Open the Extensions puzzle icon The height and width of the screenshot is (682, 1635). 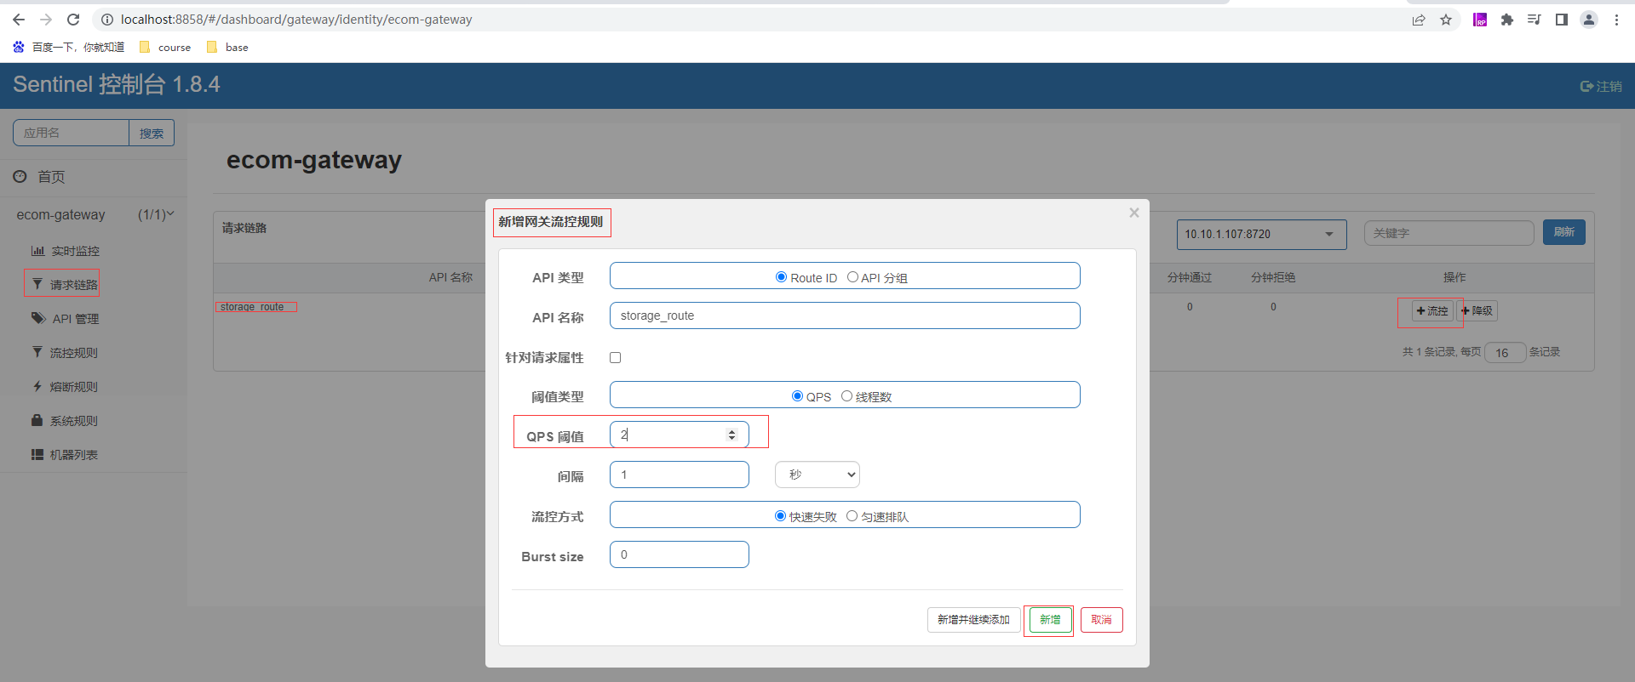(x=1507, y=20)
